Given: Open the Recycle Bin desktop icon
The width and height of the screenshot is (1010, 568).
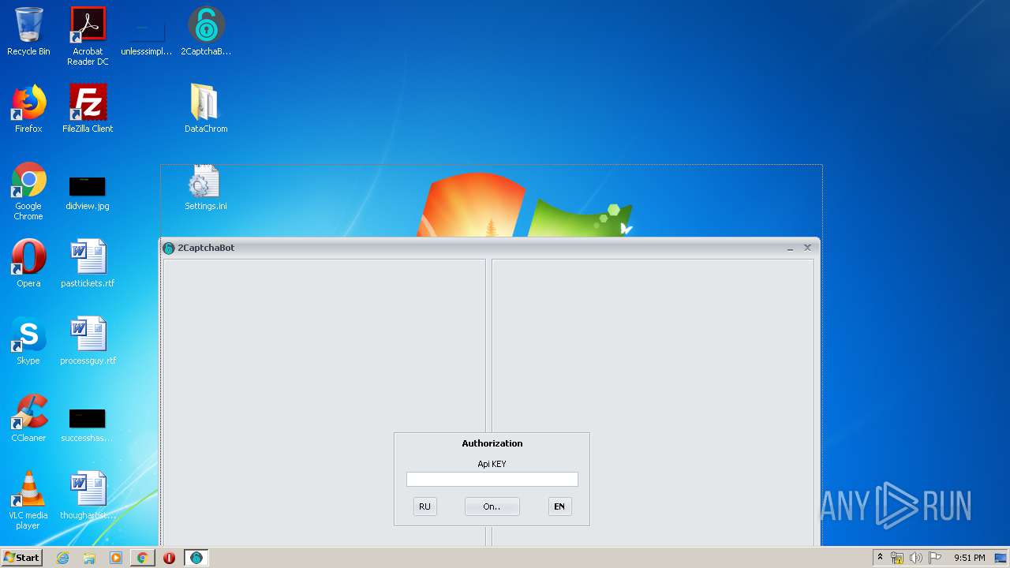Looking at the screenshot, I should (x=28, y=32).
